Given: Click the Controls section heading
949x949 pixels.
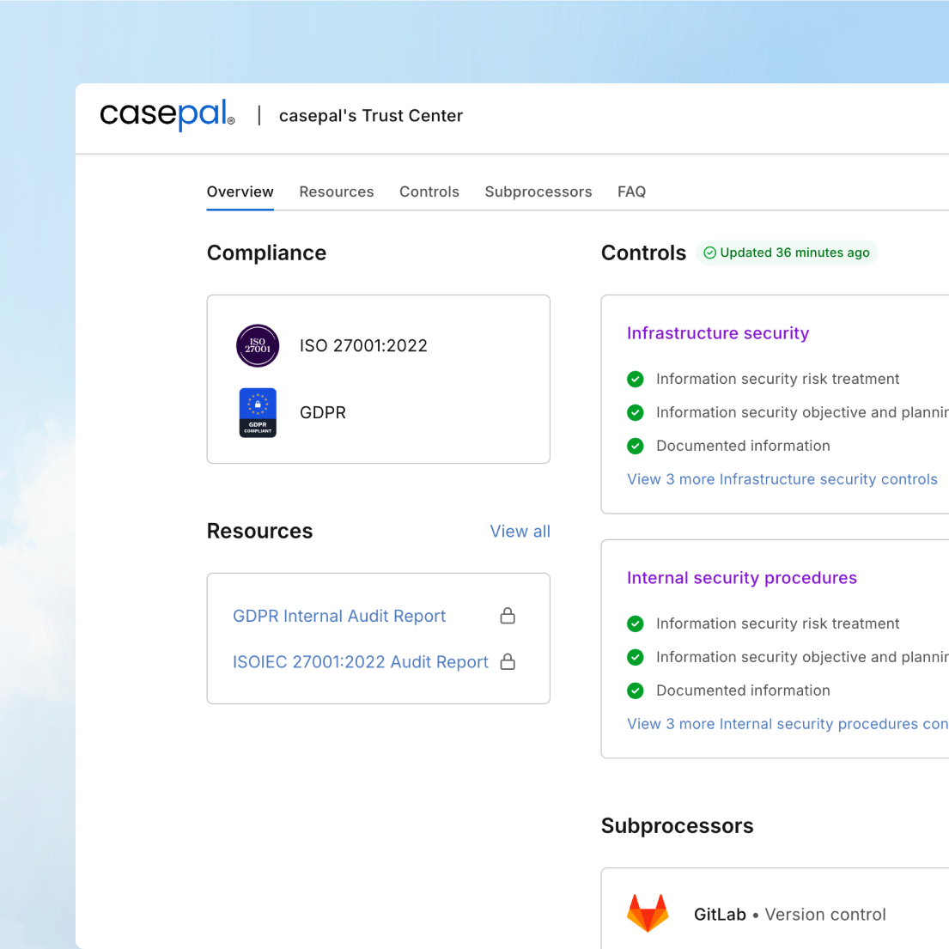Looking at the screenshot, I should tap(643, 253).
